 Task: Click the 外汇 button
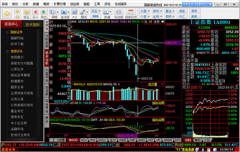(182, 16)
